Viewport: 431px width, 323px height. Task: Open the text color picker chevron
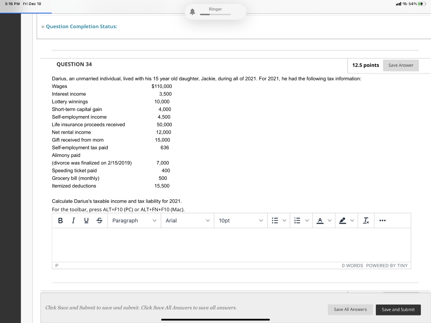[330, 220]
